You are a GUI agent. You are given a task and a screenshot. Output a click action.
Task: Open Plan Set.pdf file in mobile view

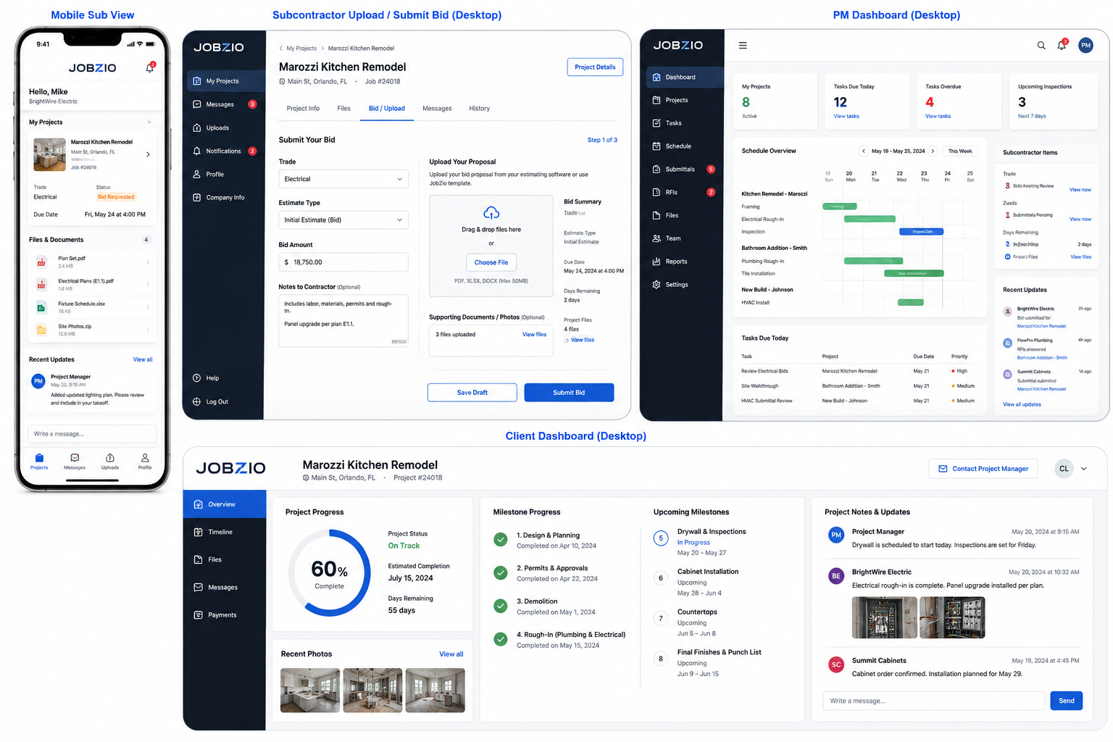click(x=92, y=262)
